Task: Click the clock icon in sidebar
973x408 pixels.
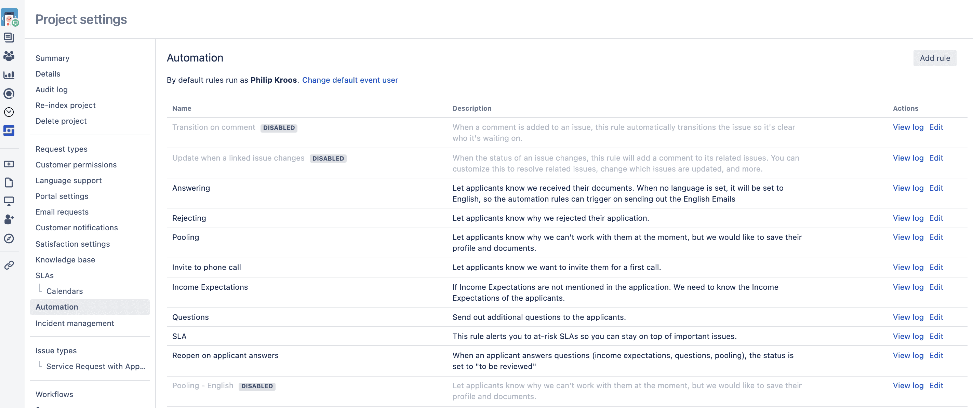Action: (x=9, y=112)
